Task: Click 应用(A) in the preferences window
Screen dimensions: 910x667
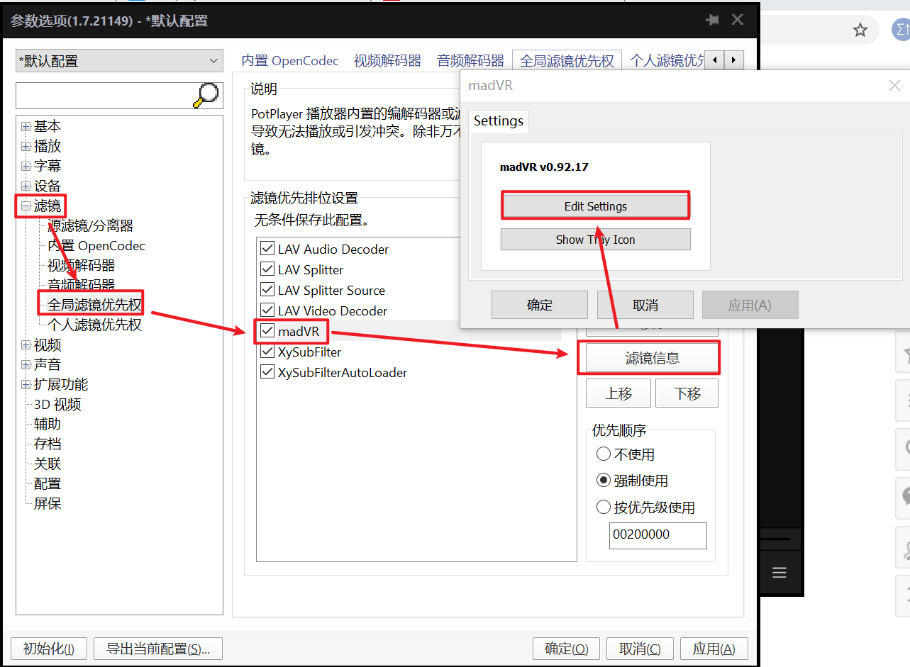Action: click(714, 649)
